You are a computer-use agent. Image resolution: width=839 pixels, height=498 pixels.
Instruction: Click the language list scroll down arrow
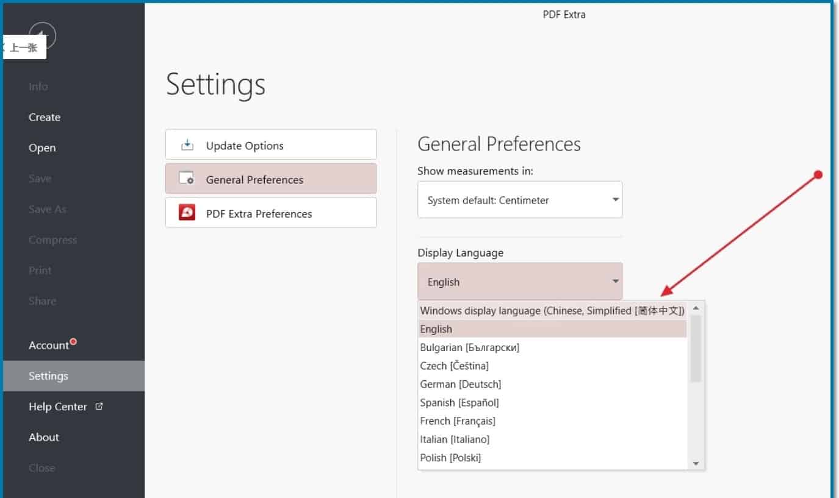coord(696,463)
